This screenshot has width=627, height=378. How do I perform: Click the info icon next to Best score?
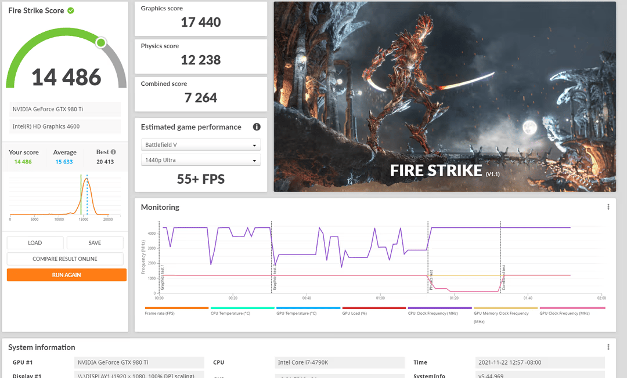[113, 152]
